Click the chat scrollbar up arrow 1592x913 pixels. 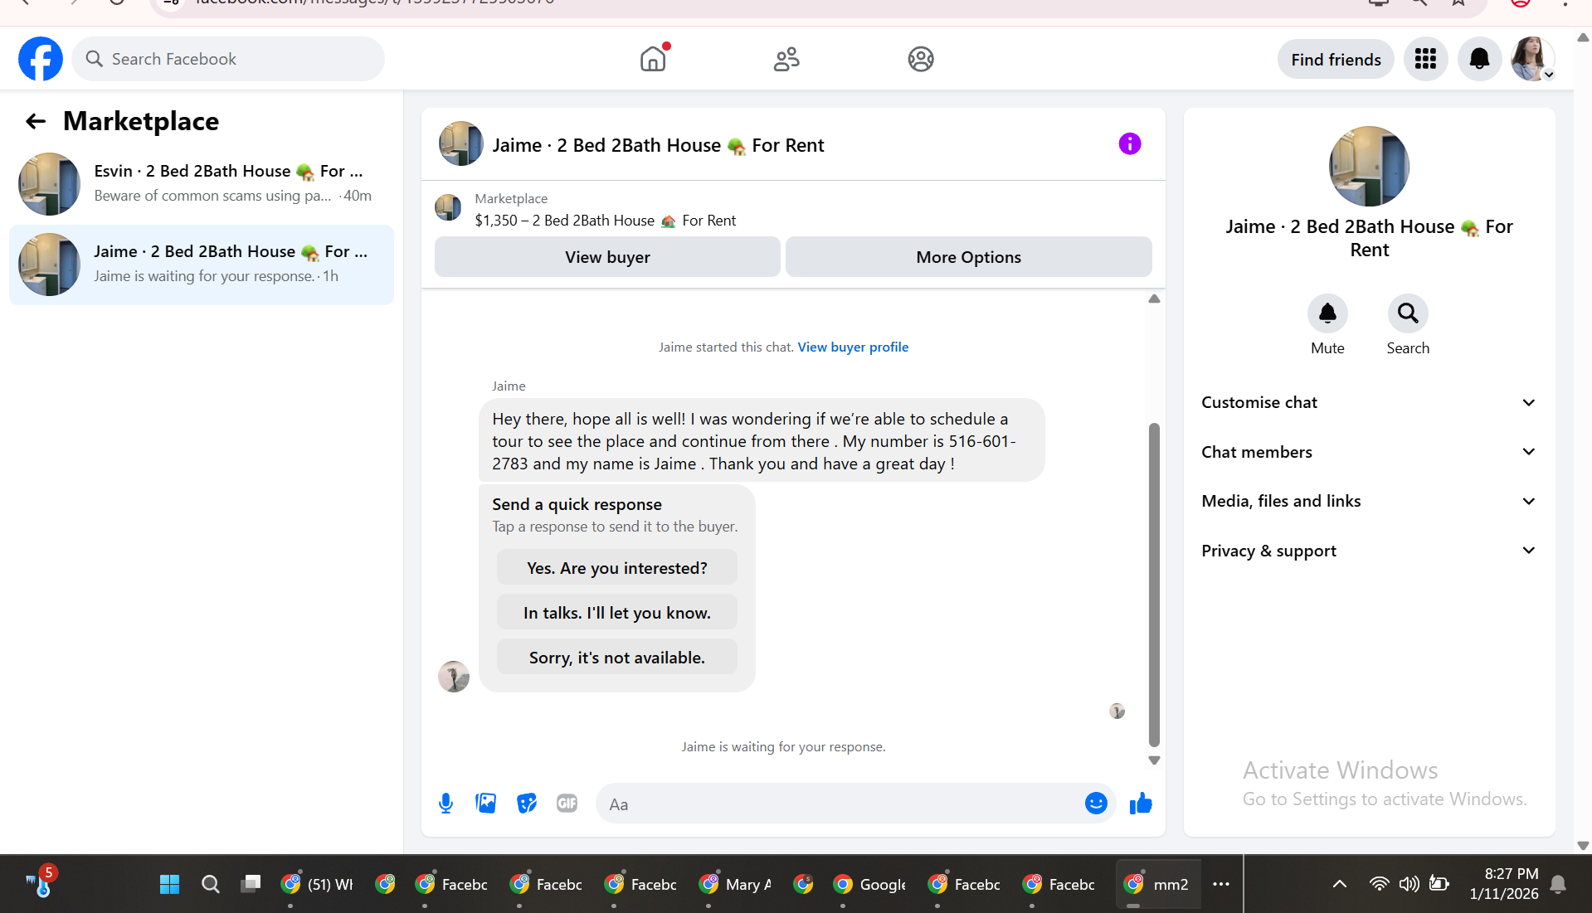pyautogui.click(x=1154, y=299)
